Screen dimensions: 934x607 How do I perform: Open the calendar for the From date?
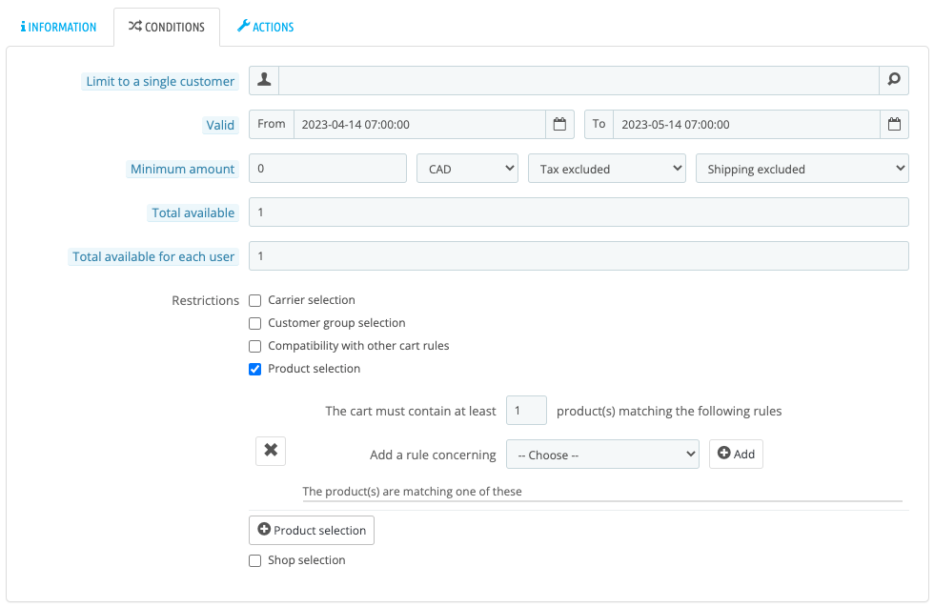coord(560,124)
